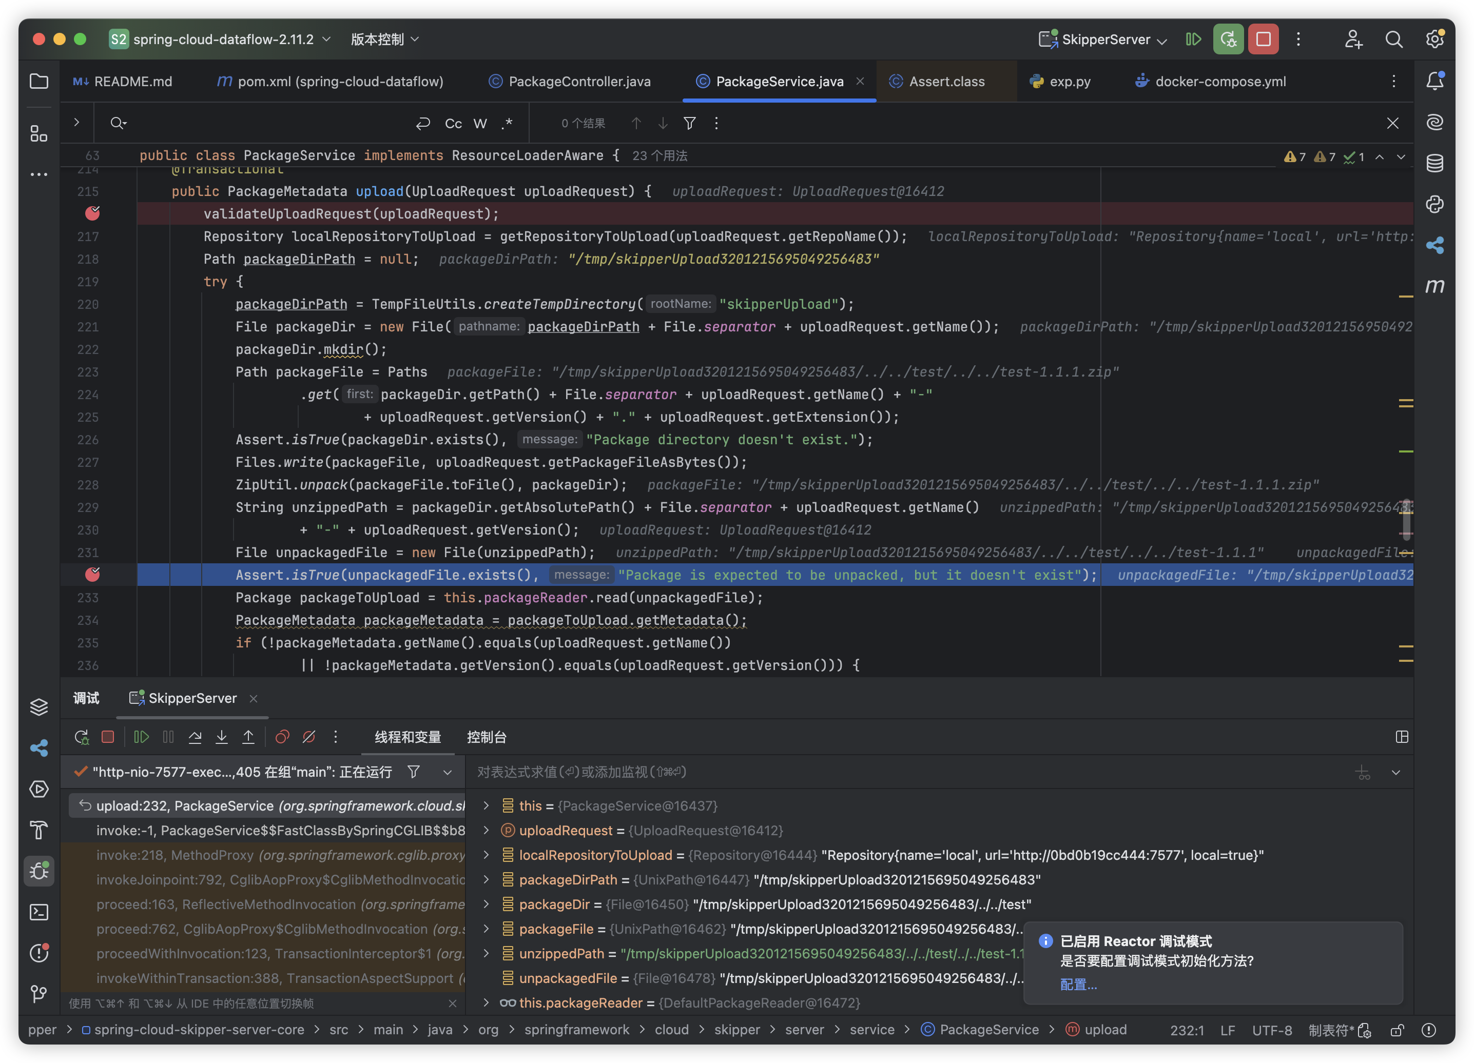The image size is (1474, 1063).
Task: Click the add collaborator person icon
Action: 1354,39
